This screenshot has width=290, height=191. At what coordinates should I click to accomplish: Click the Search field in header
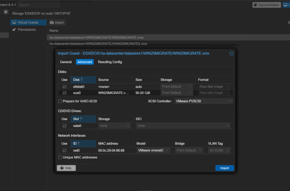39,5
